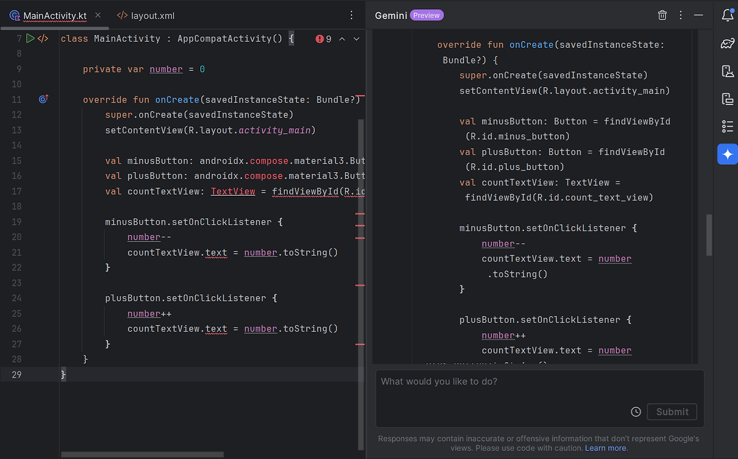Screen dimensions: 738x459
Task: Go to previous highlighted error arrow
Action: coord(342,39)
